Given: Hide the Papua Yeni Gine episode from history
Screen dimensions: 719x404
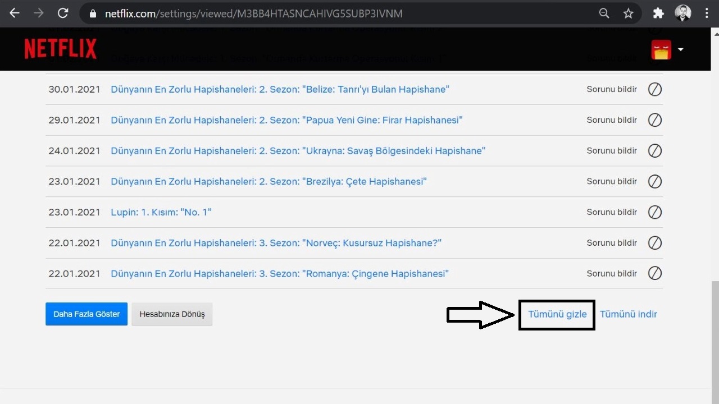Looking at the screenshot, I should click(x=654, y=120).
